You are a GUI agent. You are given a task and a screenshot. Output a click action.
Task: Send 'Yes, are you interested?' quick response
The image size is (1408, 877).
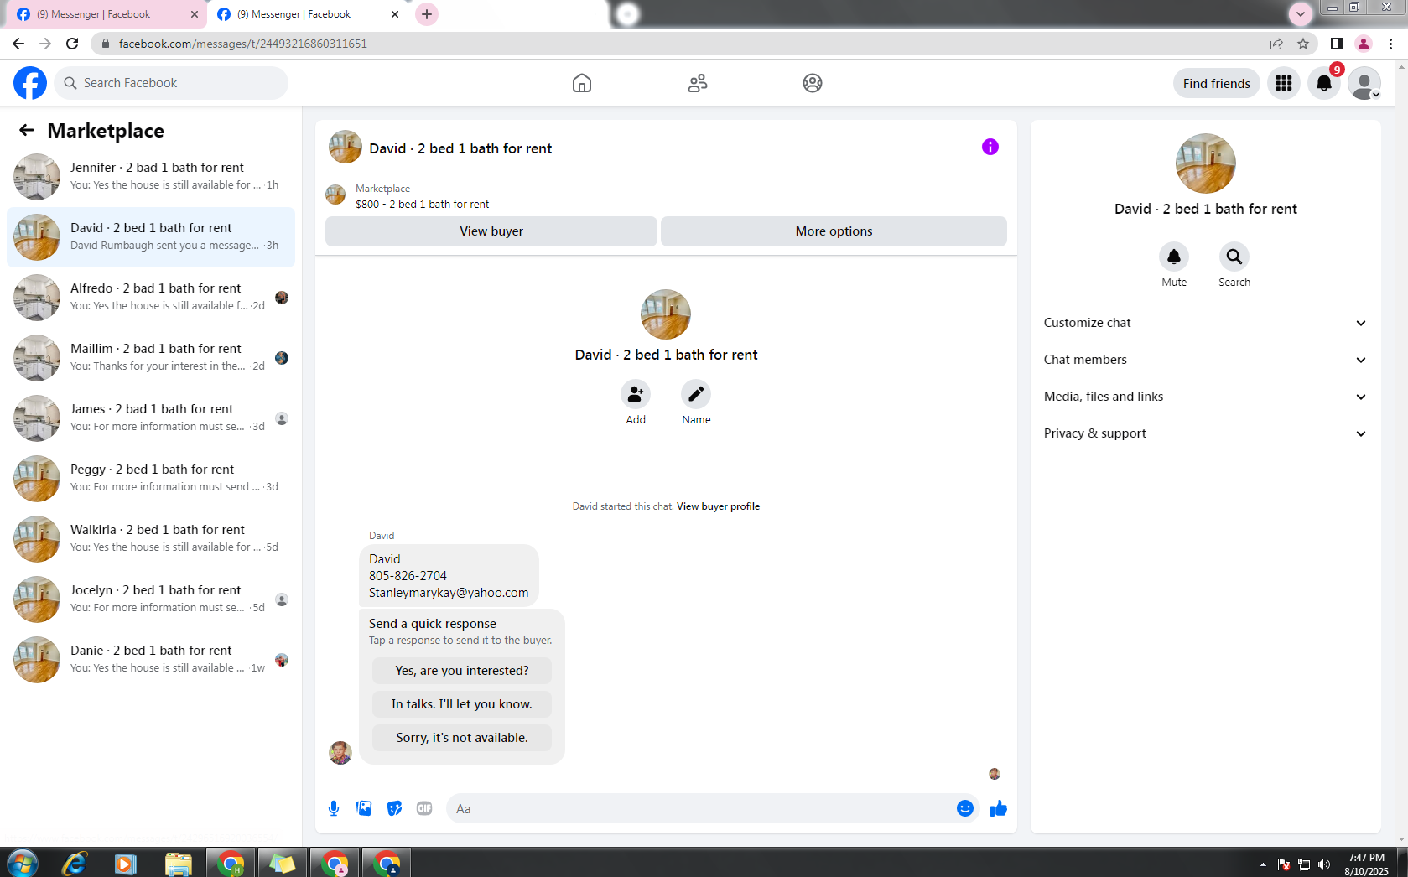click(462, 671)
